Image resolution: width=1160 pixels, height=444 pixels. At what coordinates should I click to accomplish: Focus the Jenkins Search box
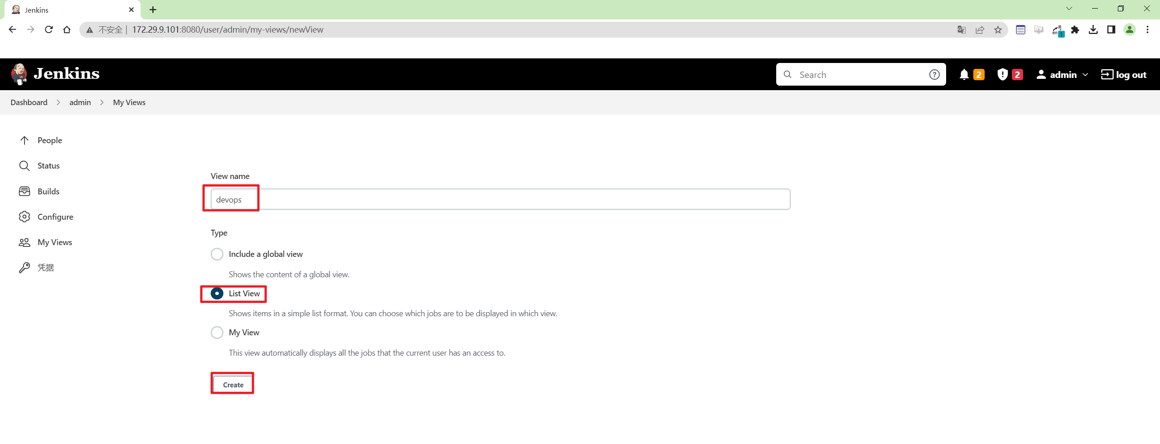(861, 75)
